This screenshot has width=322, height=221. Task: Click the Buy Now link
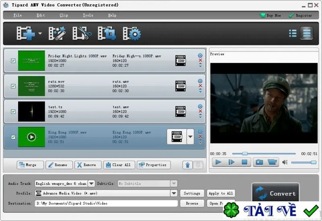coord(270,15)
